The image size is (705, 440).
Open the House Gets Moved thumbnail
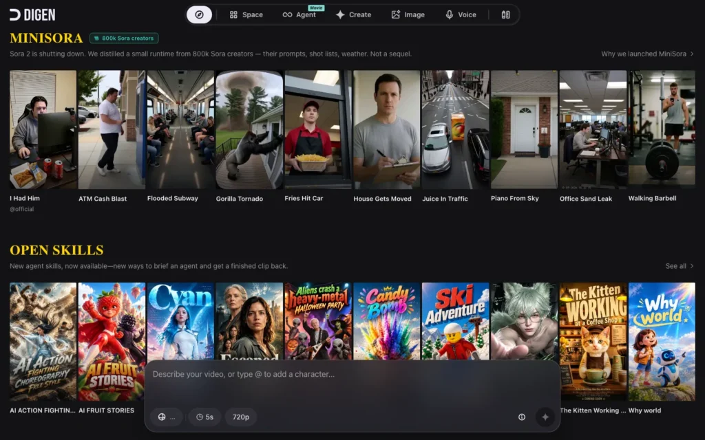tap(387, 129)
